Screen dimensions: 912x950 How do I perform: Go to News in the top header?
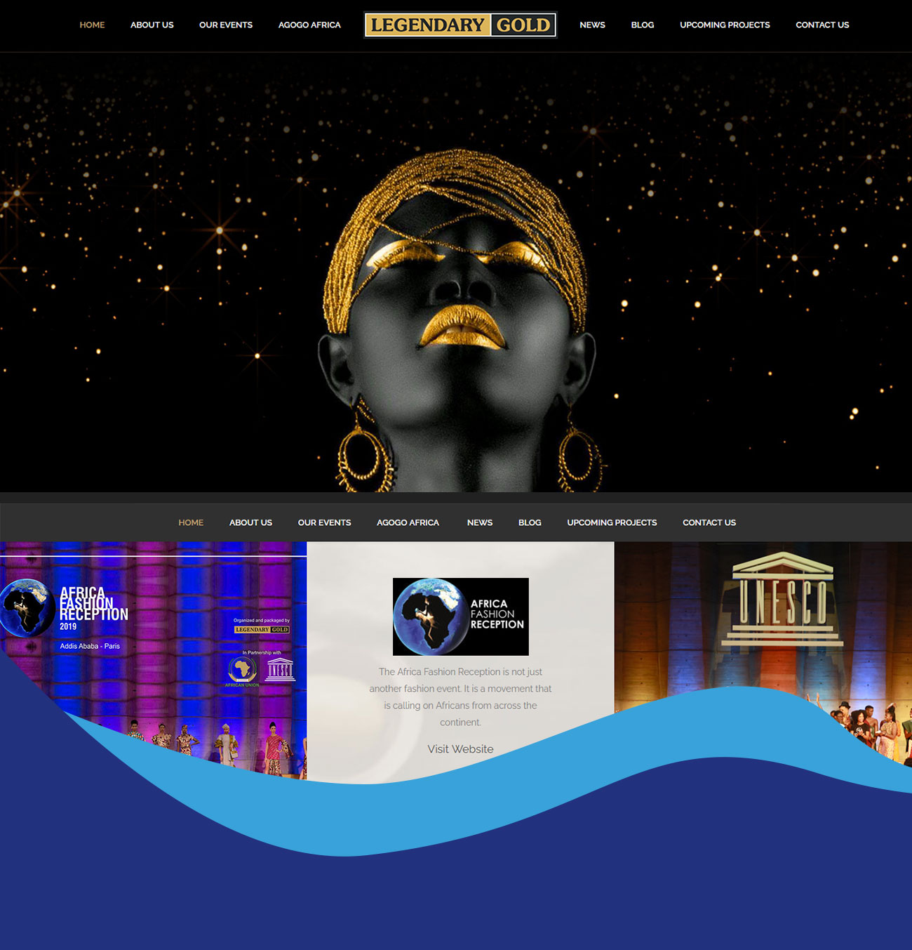point(592,25)
